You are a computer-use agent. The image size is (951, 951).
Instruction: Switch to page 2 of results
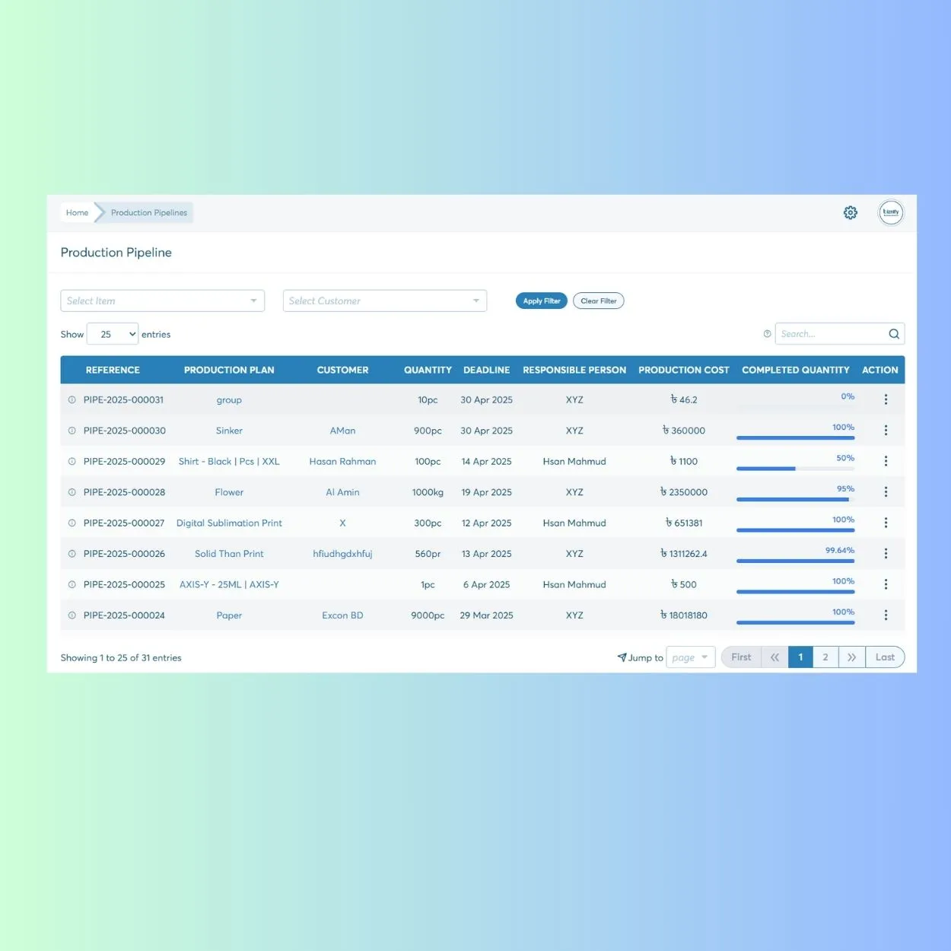(x=825, y=657)
